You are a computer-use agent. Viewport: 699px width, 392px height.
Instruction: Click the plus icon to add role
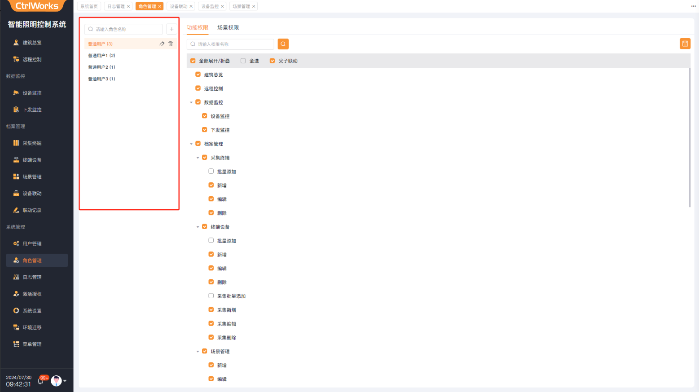[x=171, y=29]
